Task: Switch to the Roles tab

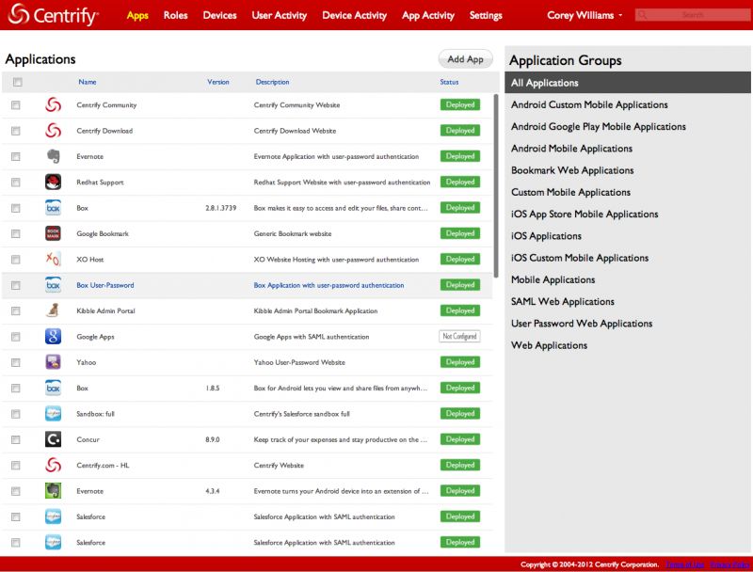Action: click(175, 15)
